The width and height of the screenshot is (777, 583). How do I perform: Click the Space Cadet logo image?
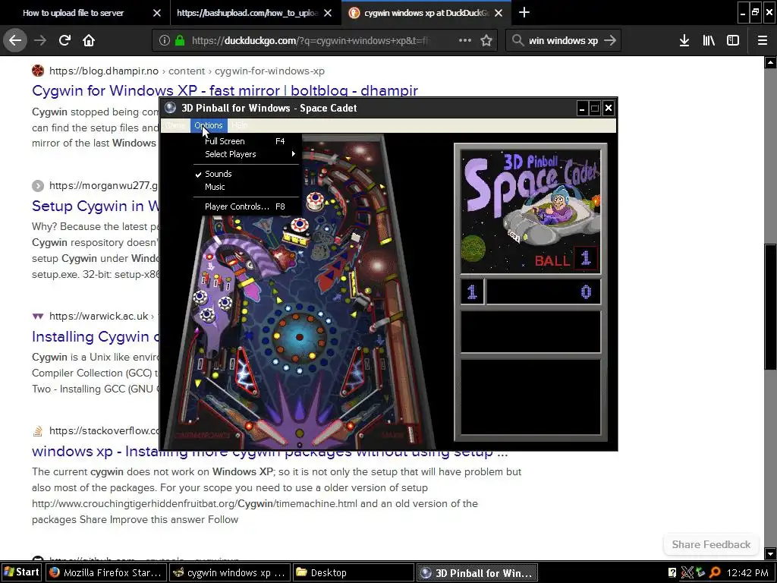point(530,211)
